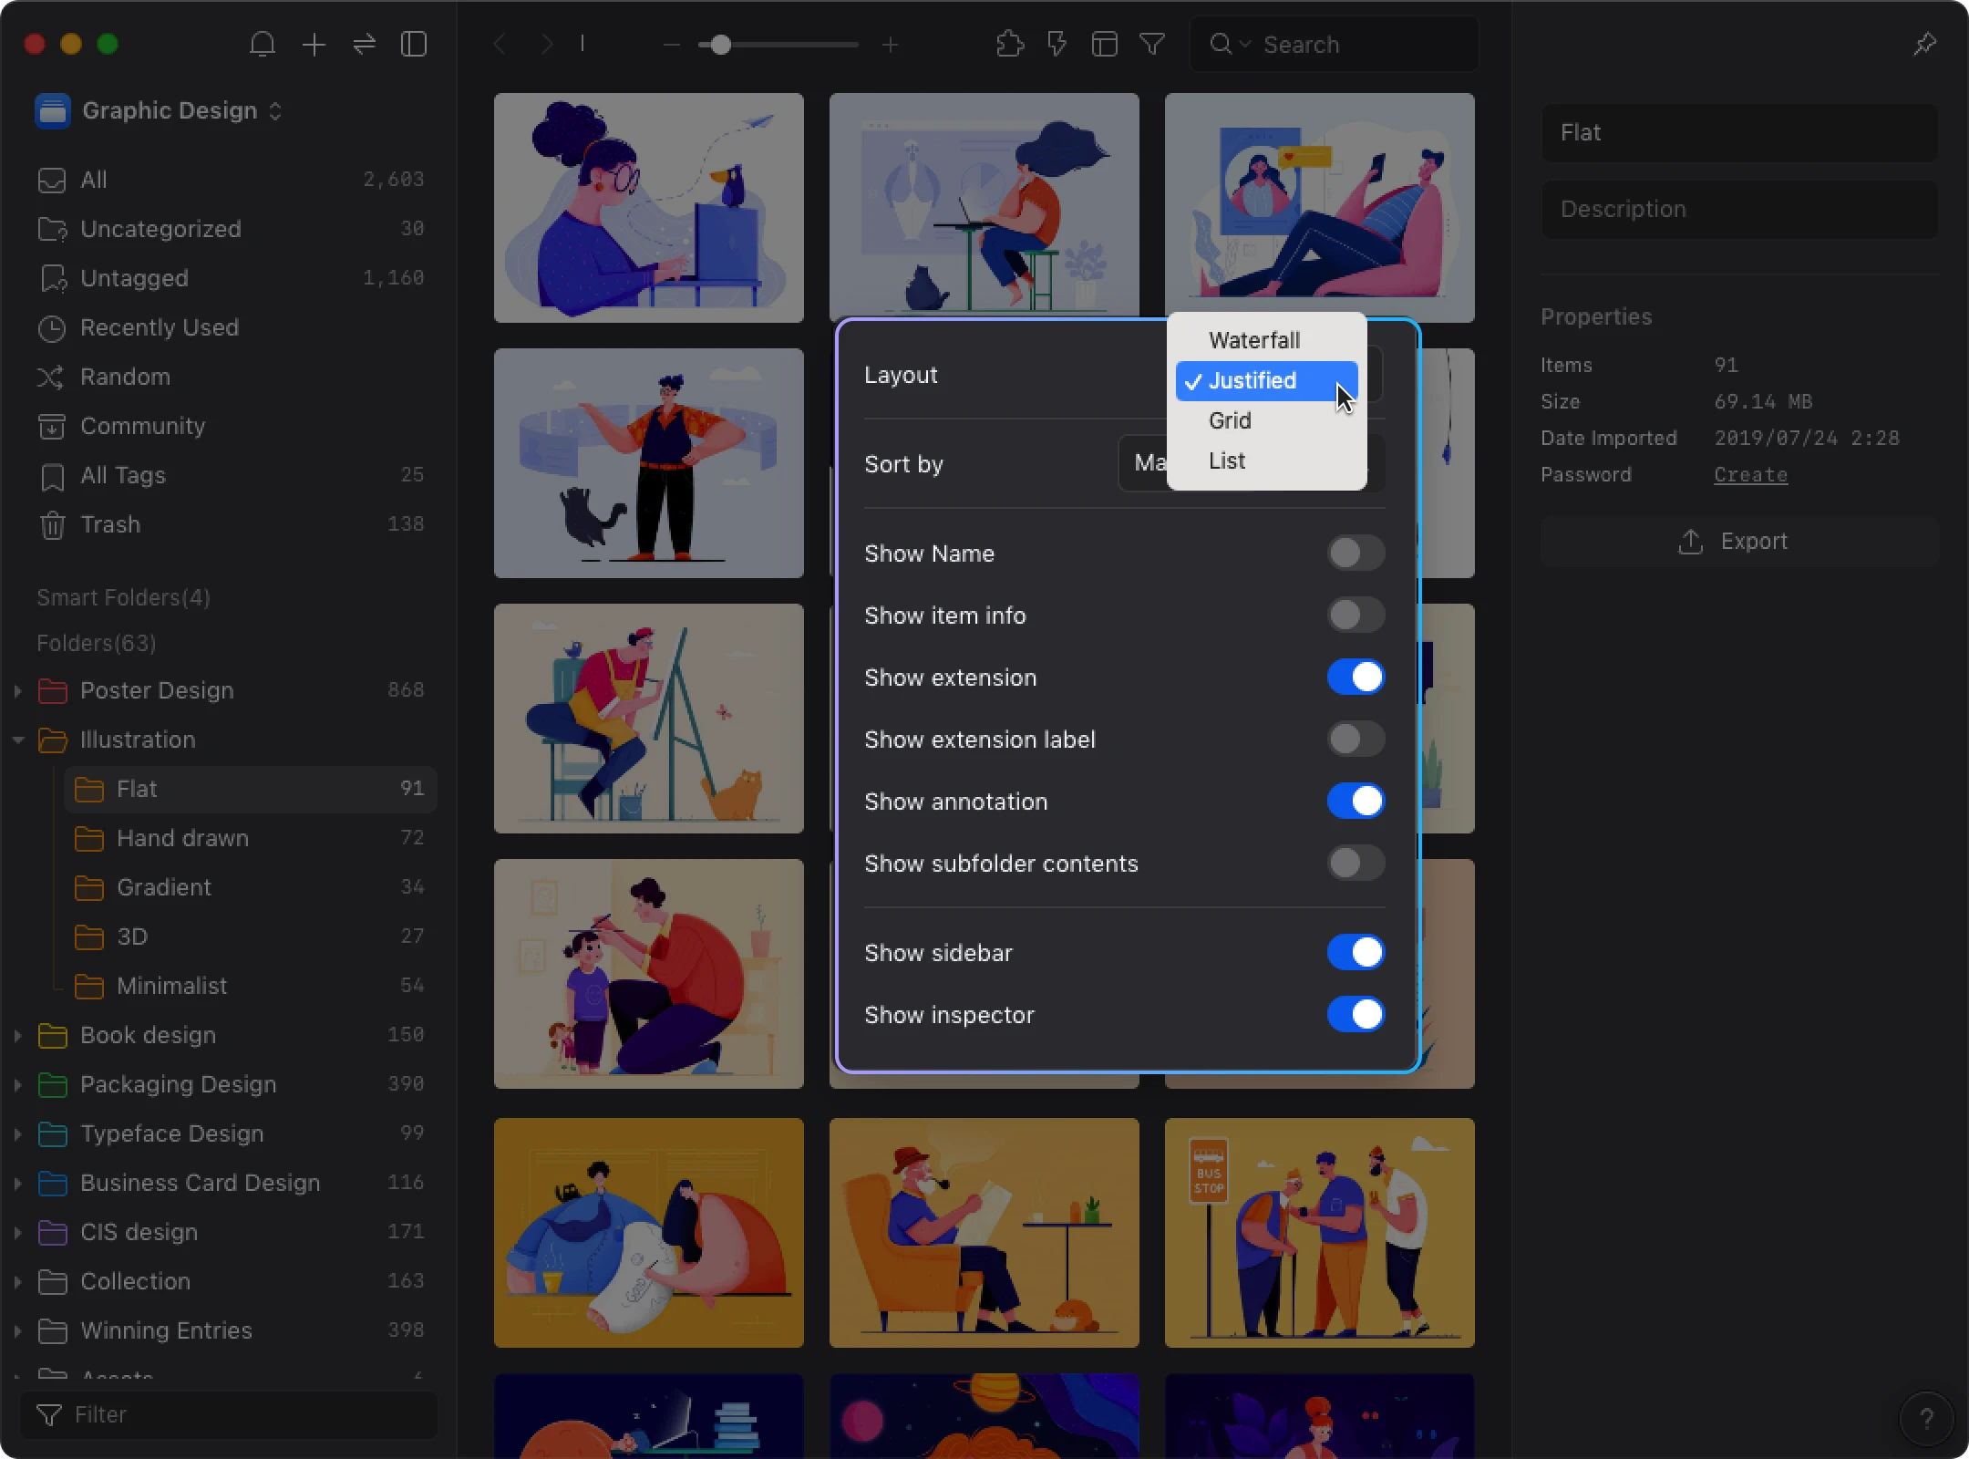This screenshot has width=1969, height=1459.
Task: Click the sidebar Filter field
Action: (x=228, y=1415)
